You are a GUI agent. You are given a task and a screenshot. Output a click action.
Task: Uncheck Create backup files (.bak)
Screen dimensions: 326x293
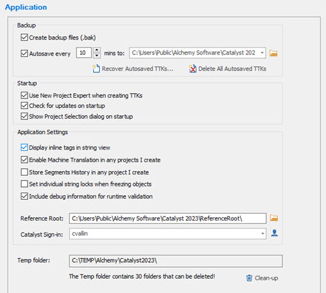(x=24, y=38)
